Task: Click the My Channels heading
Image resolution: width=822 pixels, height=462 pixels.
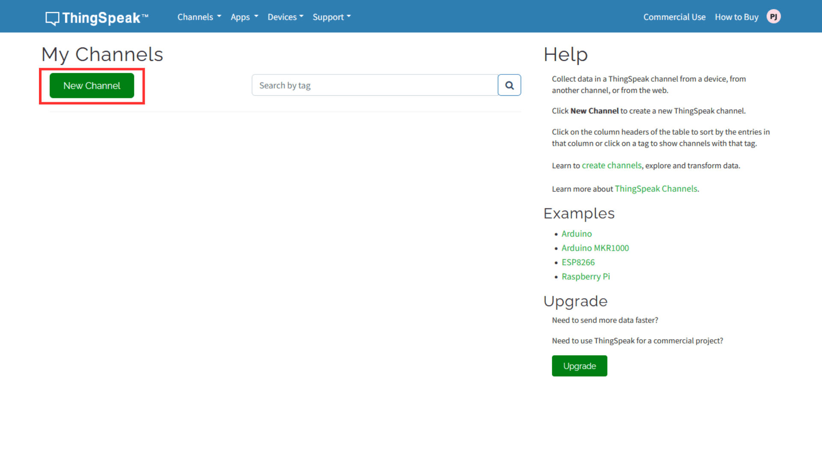Action: (x=102, y=55)
